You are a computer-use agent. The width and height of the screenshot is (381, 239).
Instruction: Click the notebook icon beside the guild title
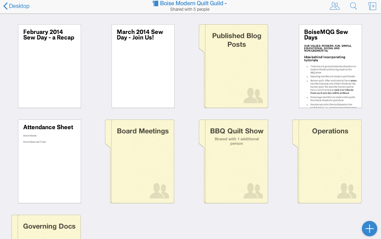156,3
